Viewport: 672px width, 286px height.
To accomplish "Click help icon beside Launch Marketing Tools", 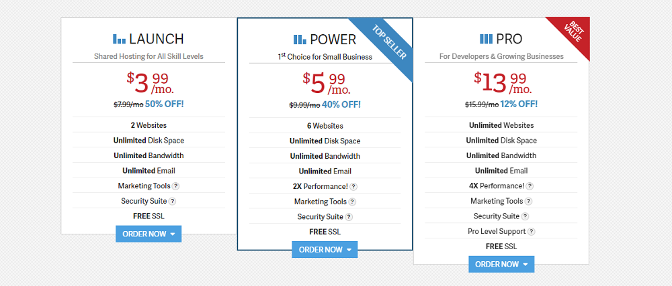I will click(x=176, y=186).
